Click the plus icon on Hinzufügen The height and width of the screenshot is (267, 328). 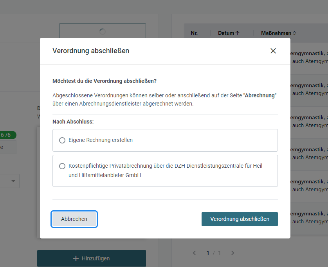pos(76,258)
